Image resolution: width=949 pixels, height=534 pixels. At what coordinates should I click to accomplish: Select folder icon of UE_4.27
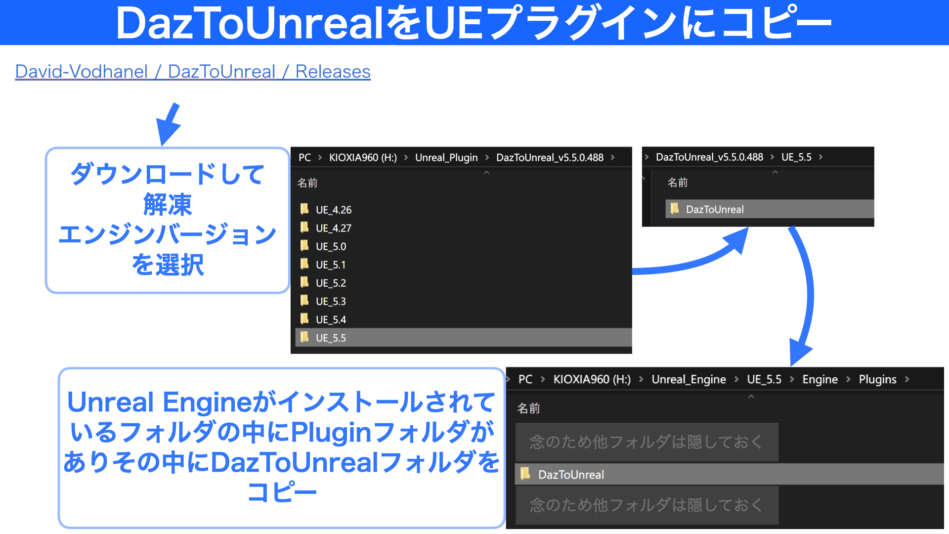[304, 227]
